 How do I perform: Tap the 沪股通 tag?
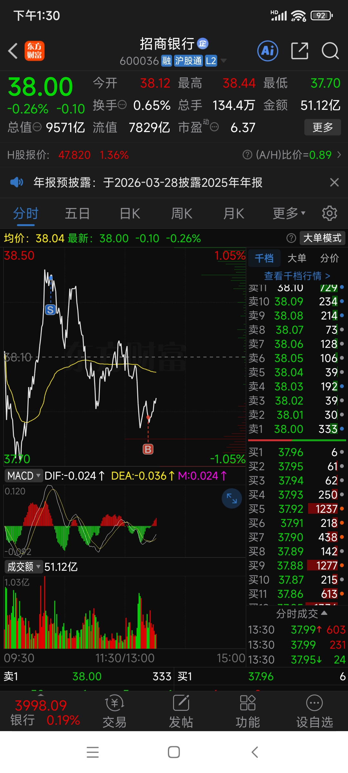(x=188, y=61)
